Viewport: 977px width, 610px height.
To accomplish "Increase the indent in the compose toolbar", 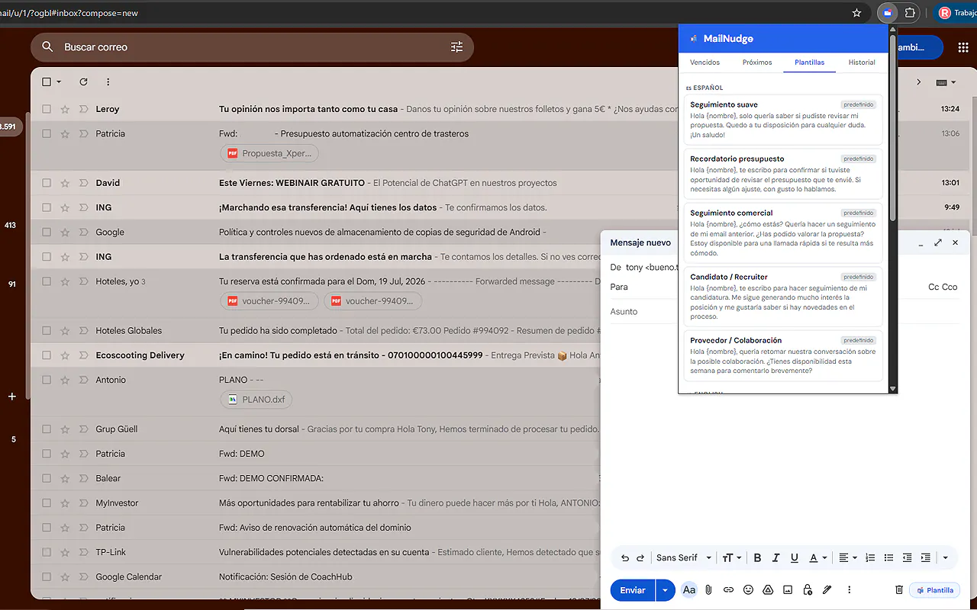I will point(925,558).
